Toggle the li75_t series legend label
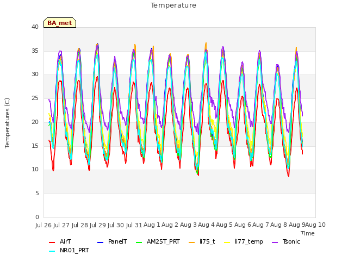This screenshot has height=261, width=348. click(207, 241)
